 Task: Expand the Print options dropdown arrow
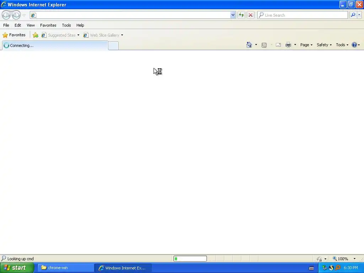click(x=295, y=45)
